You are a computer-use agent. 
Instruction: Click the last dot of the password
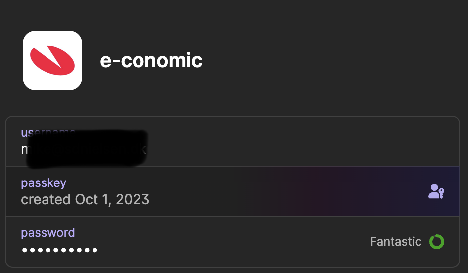coord(94,250)
